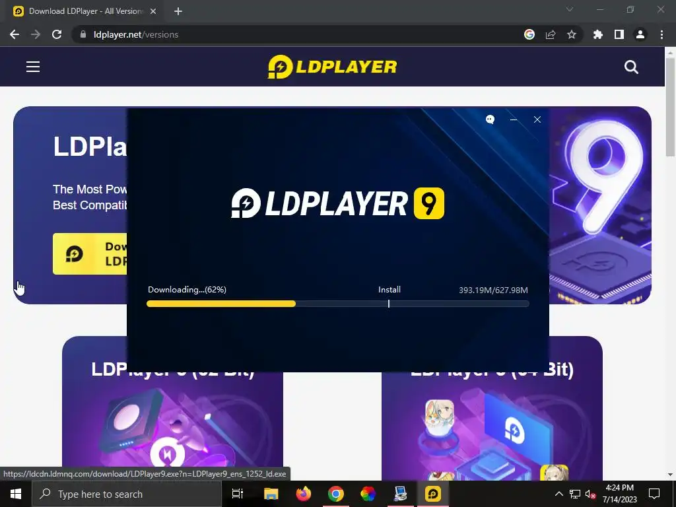
Task: Click the big 9 banner illustration
Action: pos(601,207)
